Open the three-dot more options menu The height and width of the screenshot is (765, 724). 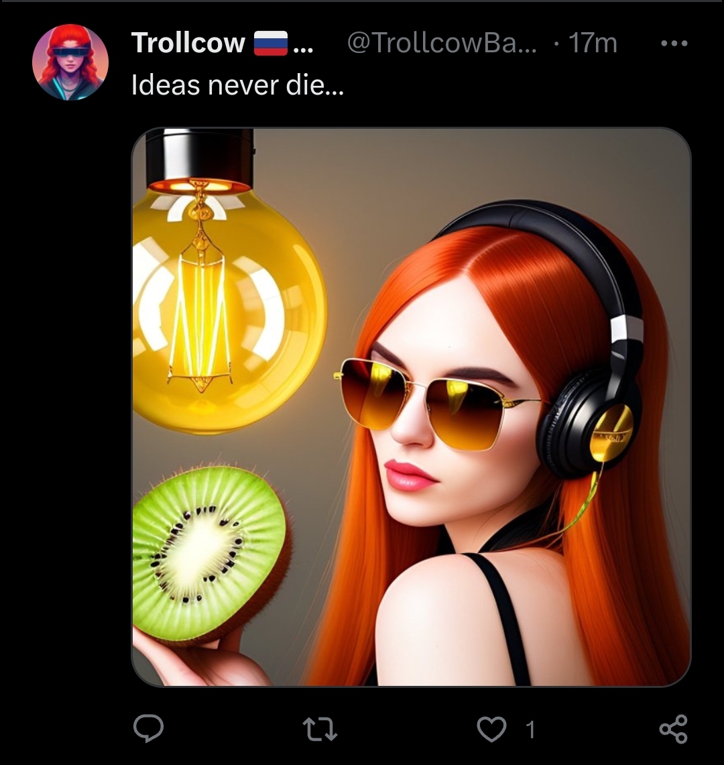coord(674,44)
